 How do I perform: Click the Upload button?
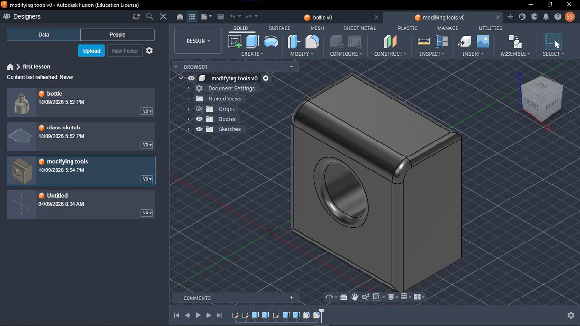91,51
